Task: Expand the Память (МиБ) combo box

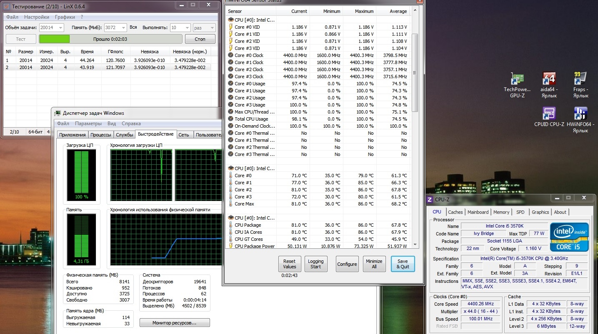Action: click(x=115, y=27)
